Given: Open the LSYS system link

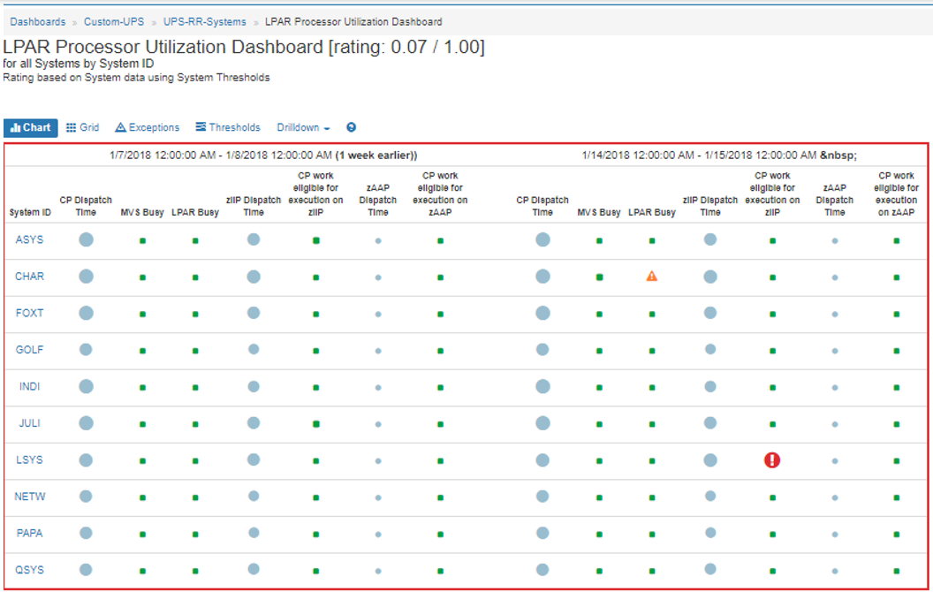Looking at the screenshot, I should pos(29,460).
